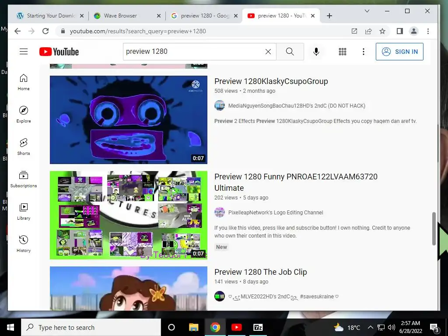The width and height of the screenshot is (448, 336).
Task: Open Preview 1280KlaskyCsupoGroup title link
Action: [x=271, y=81]
